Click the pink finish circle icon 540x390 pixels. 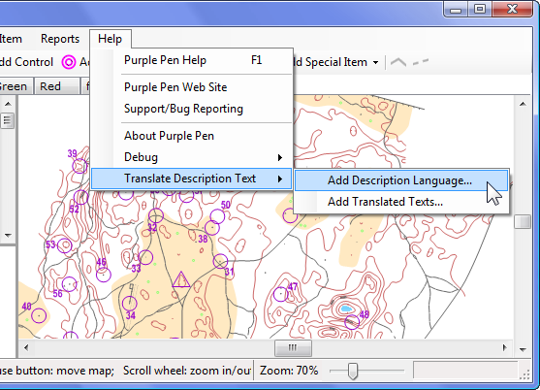point(69,62)
